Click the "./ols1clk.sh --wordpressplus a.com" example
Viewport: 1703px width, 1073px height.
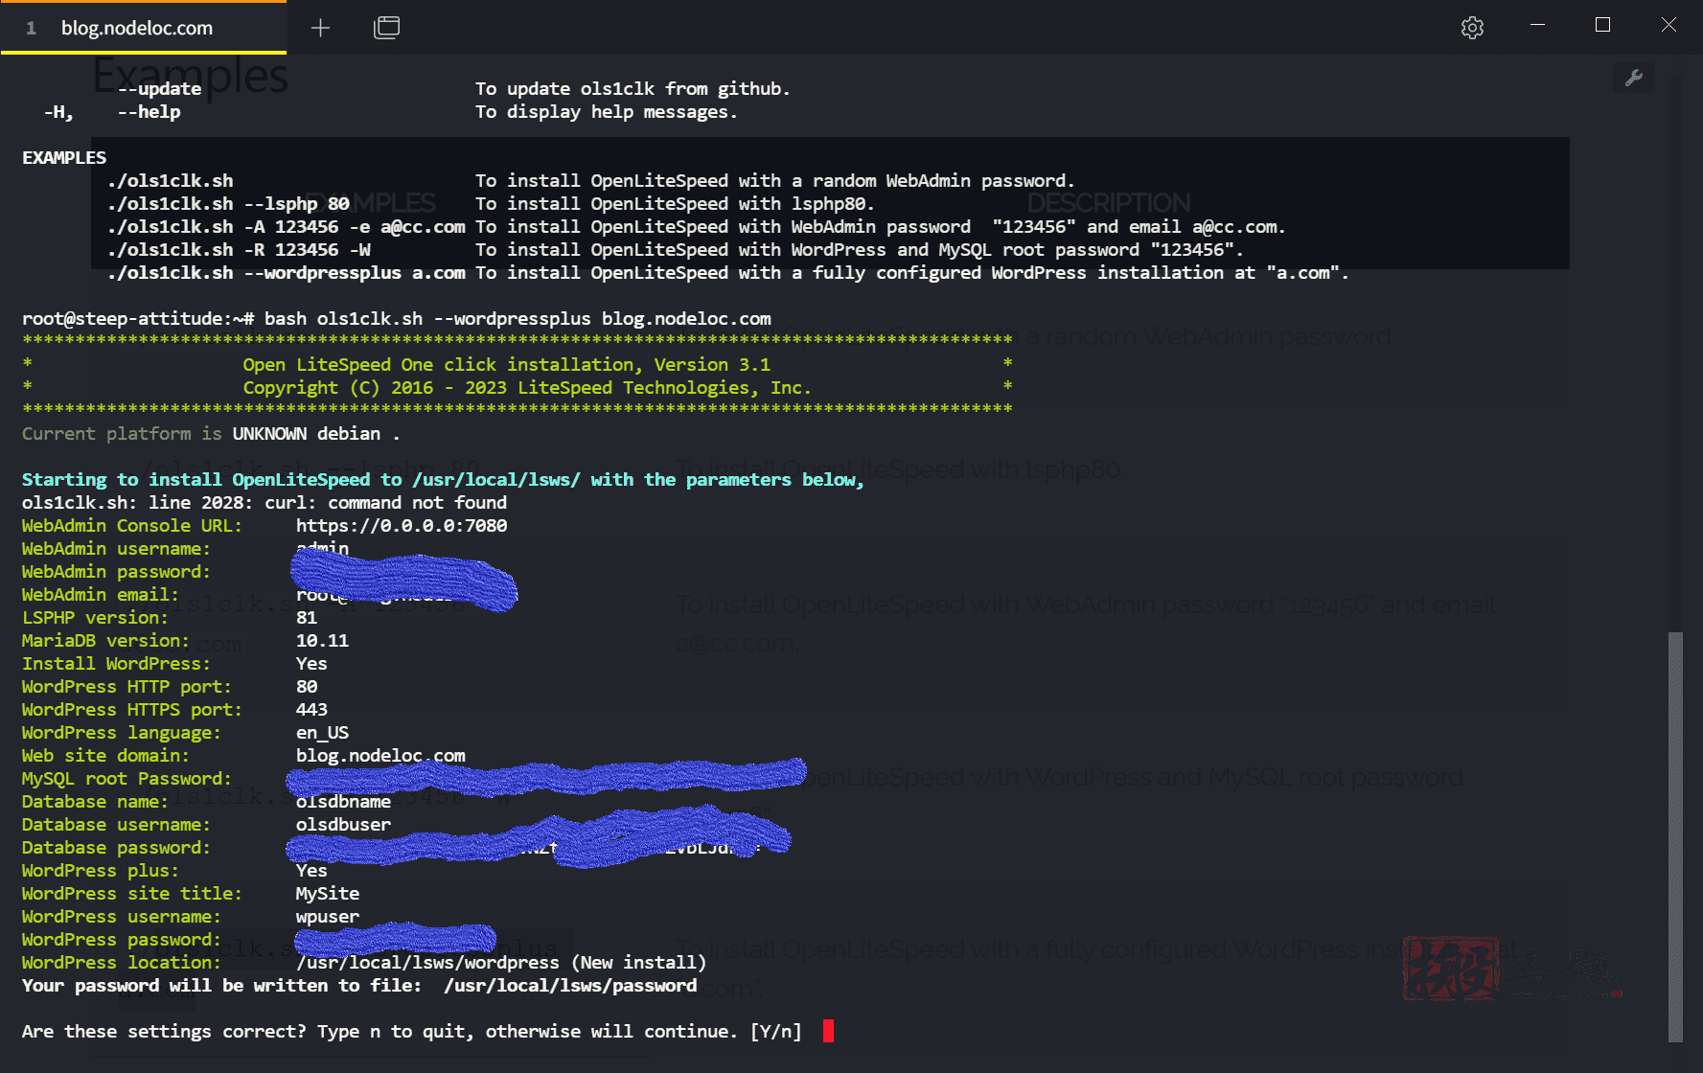[287, 272]
